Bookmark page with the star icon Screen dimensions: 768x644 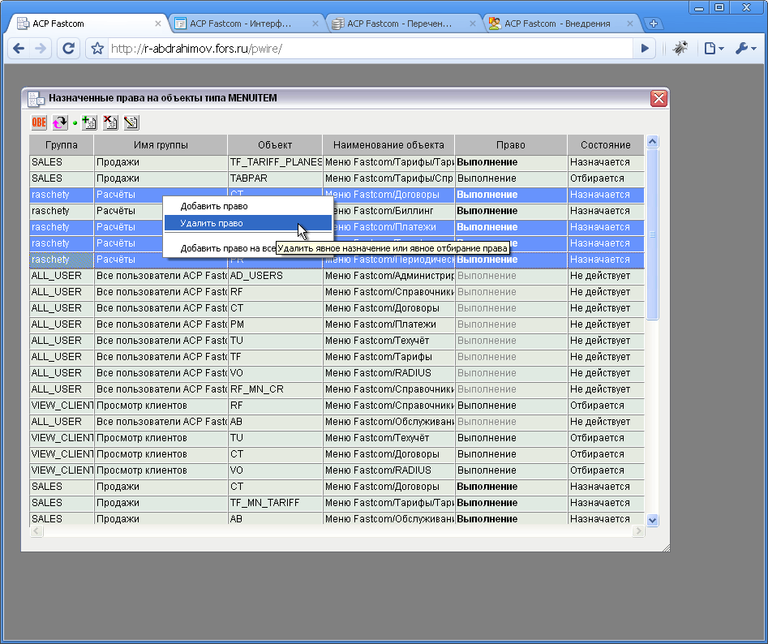click(x=97, y=48)
